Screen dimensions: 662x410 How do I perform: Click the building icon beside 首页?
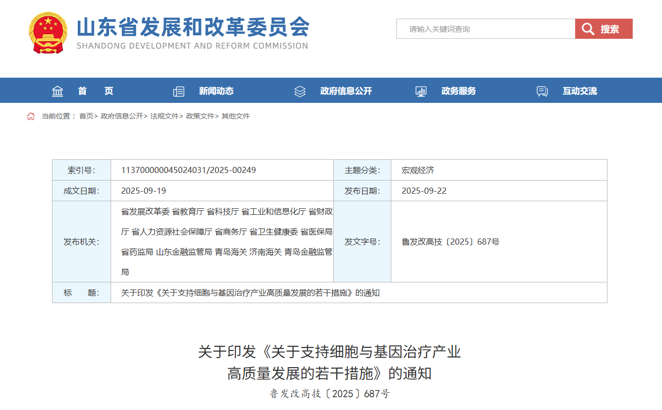[x=58, y=91]
